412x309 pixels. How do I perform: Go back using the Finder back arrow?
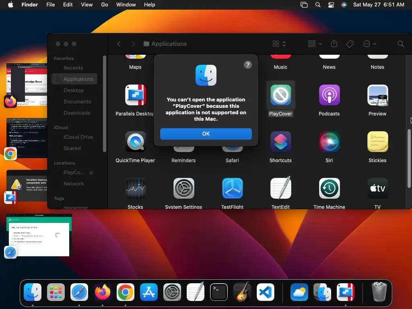119,44
